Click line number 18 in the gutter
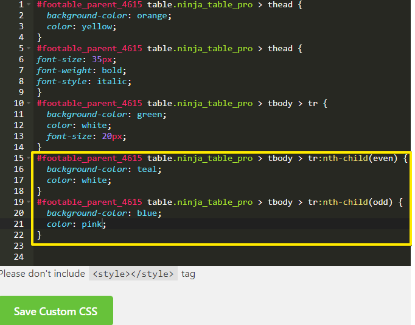415x325 pixels. tap(18, 191)
